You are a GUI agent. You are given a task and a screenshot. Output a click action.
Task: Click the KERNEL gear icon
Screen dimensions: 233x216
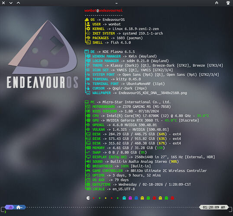(88, 29)
